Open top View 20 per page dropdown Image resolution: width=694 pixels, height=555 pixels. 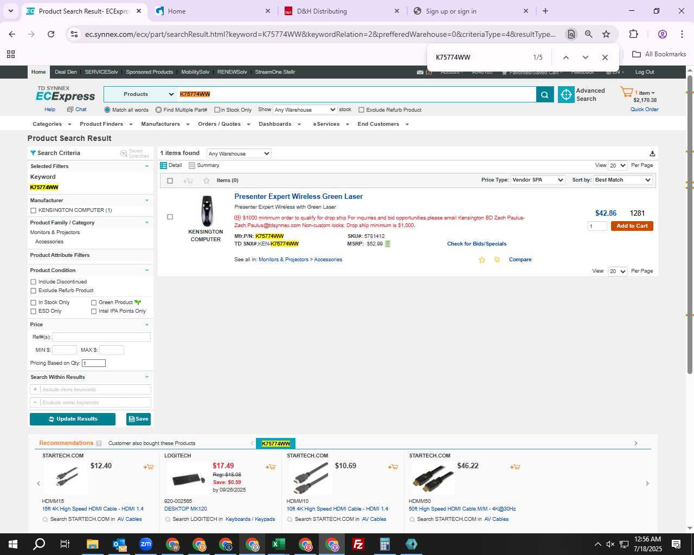[618, 165]
